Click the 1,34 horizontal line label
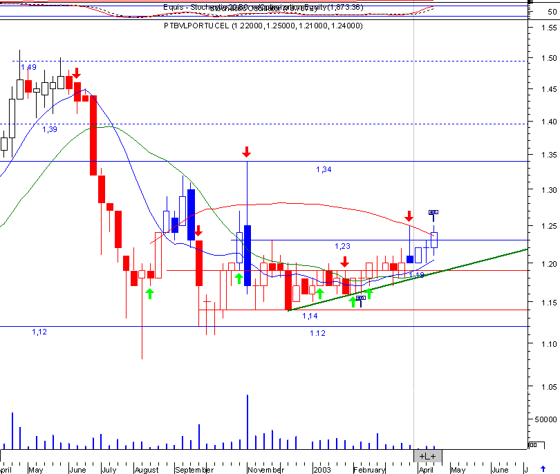Screen dimensions: 560x474 coord(324,169)
